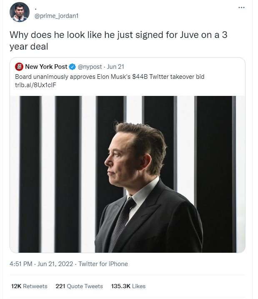Viewport: 258px width, 299px height.
Task: Open the @prime_jordan1 profile handle
Action: pyautogui.click(x=57, y=16)
